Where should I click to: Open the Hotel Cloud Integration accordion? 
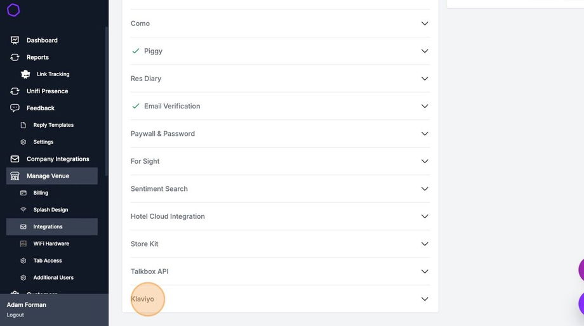click(x=168, y=216)
